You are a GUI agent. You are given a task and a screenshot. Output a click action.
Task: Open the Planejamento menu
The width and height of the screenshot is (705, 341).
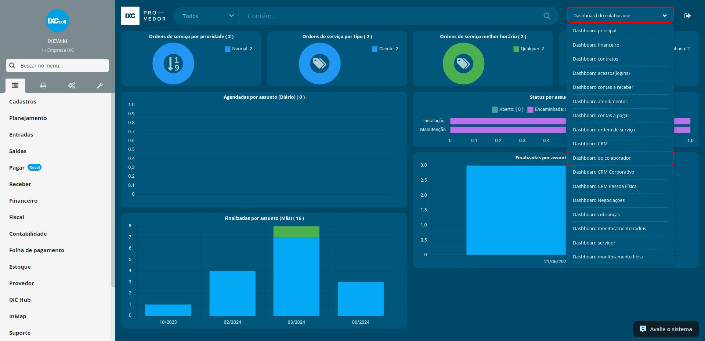tap(28, 118)
